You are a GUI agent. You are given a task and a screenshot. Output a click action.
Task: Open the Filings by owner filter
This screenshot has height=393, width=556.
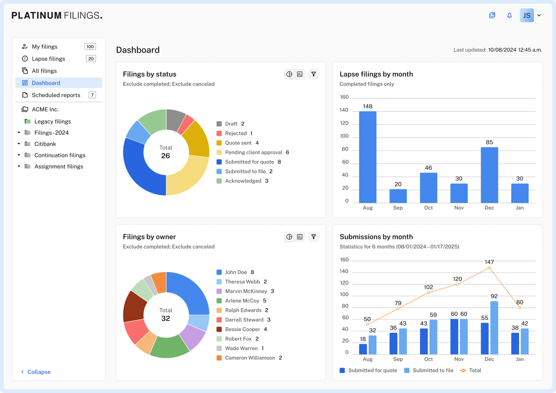click(x=313, y=237)
